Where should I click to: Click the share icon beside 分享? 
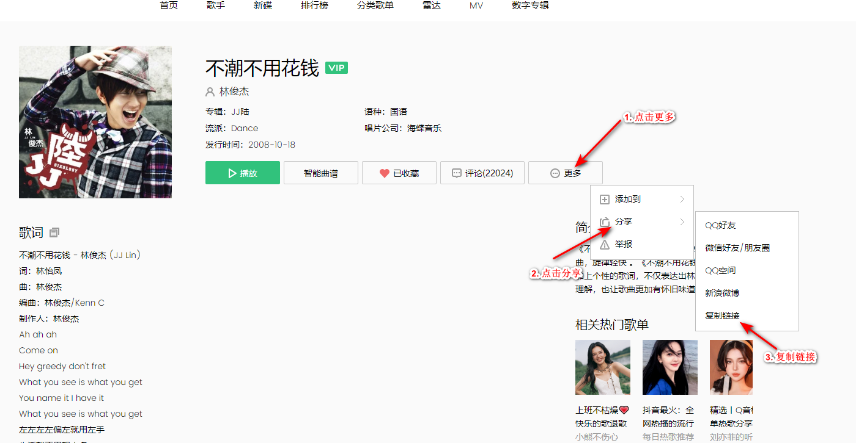pos(605,222)
